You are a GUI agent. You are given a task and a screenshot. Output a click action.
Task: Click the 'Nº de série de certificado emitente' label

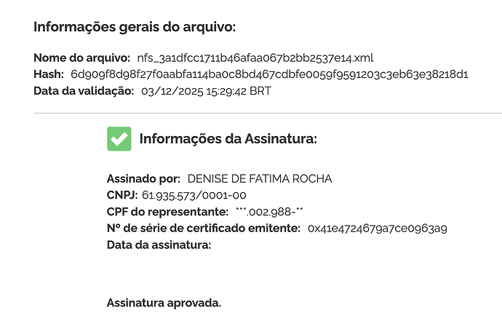(203, 228)
